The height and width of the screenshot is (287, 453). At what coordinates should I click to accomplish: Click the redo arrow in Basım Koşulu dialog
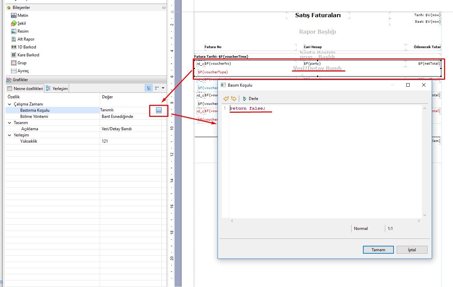[x=234, y=99]
